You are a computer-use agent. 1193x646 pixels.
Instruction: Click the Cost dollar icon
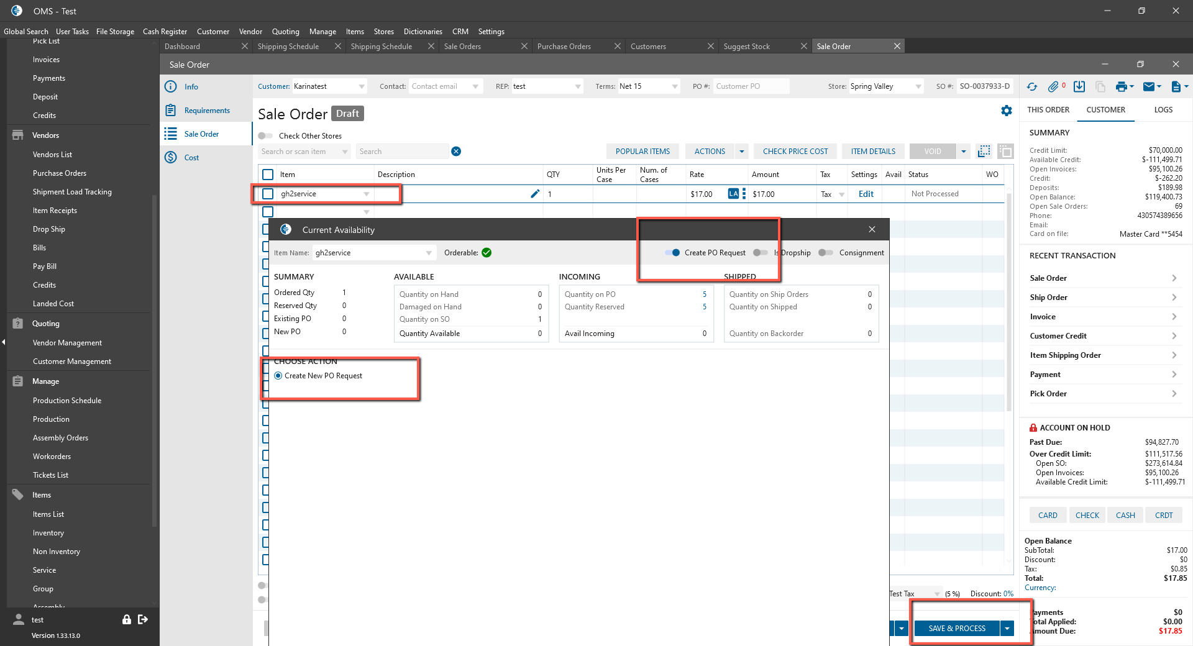[171, 158]
